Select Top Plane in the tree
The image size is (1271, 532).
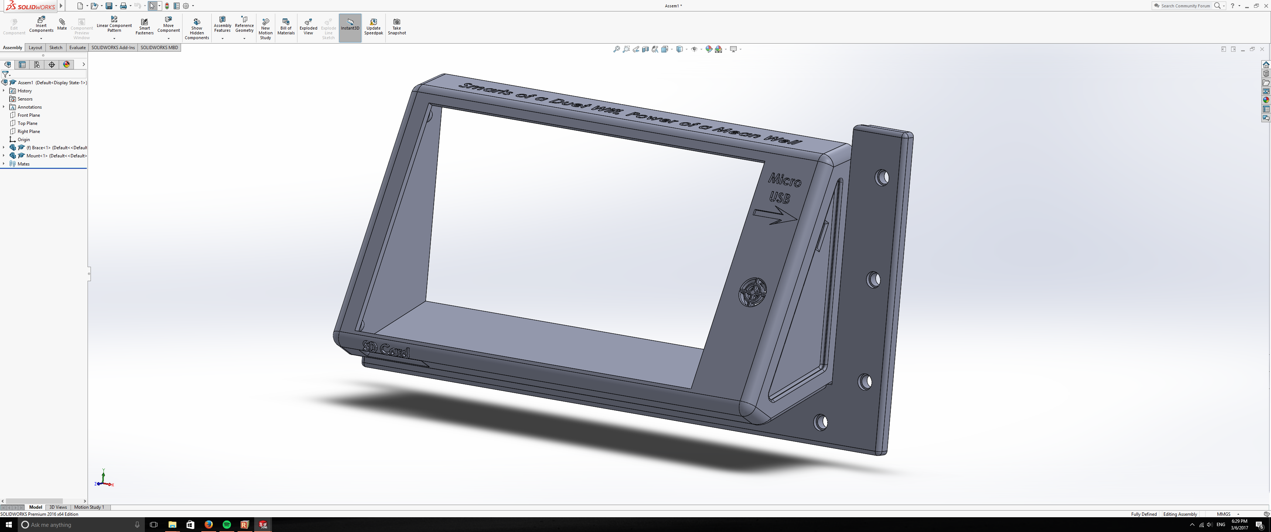[27, 123]
